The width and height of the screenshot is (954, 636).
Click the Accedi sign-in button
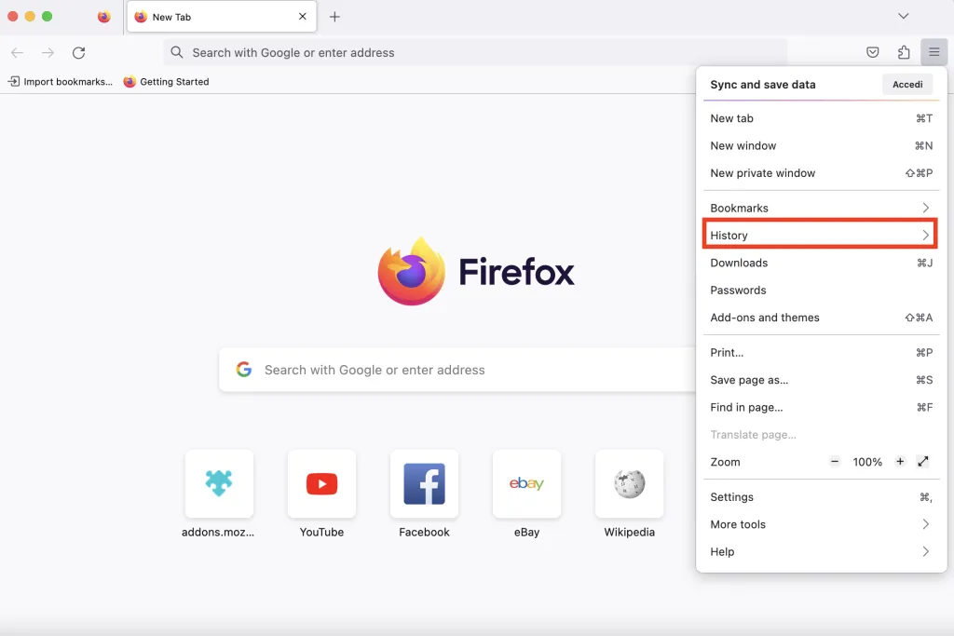click(x=906, y=84)
